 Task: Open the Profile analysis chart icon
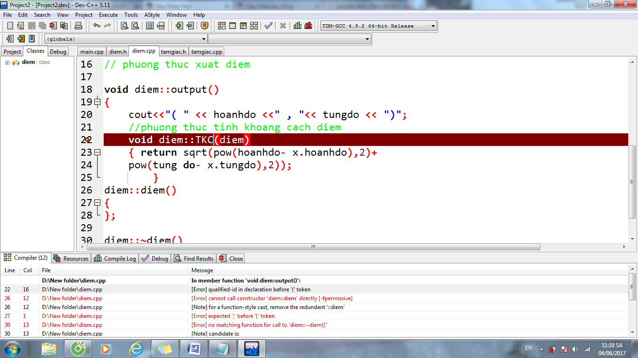coord(297,26)
